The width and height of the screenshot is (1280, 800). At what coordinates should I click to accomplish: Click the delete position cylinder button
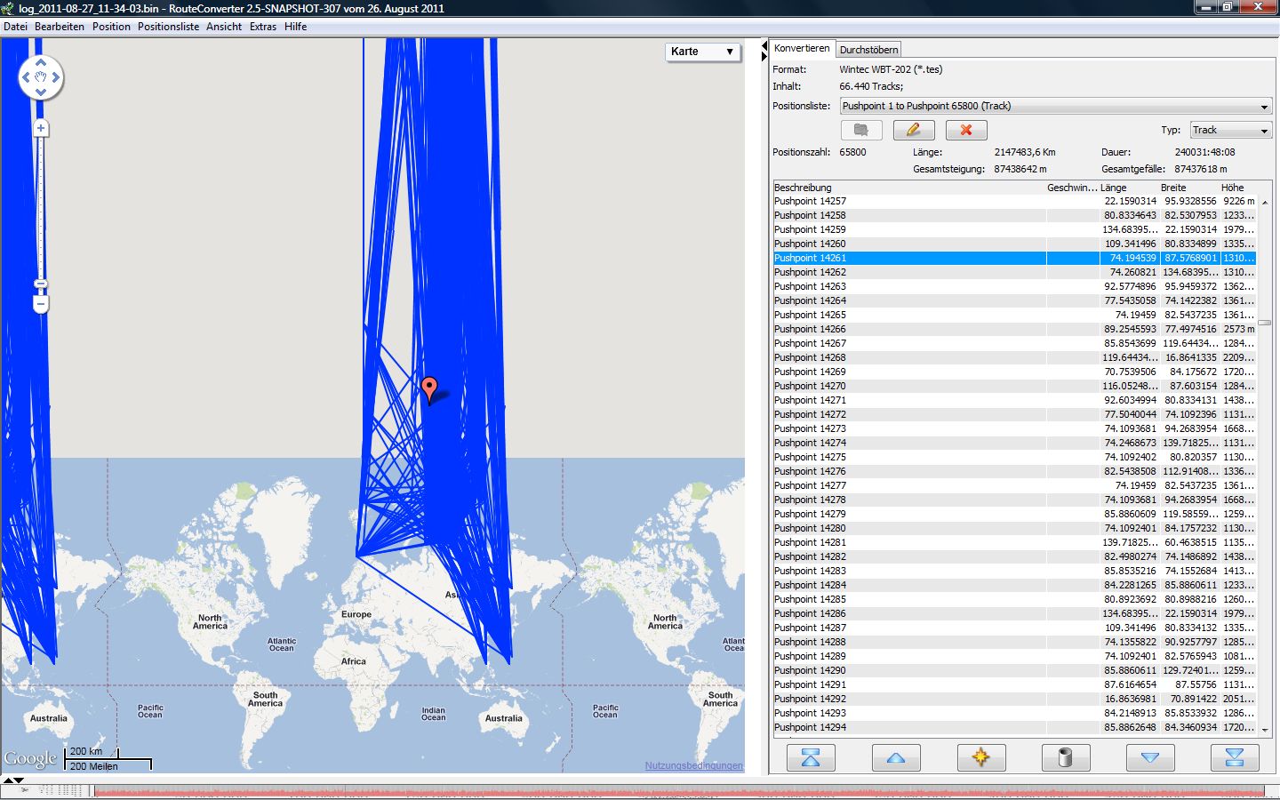pos(1065,757)
